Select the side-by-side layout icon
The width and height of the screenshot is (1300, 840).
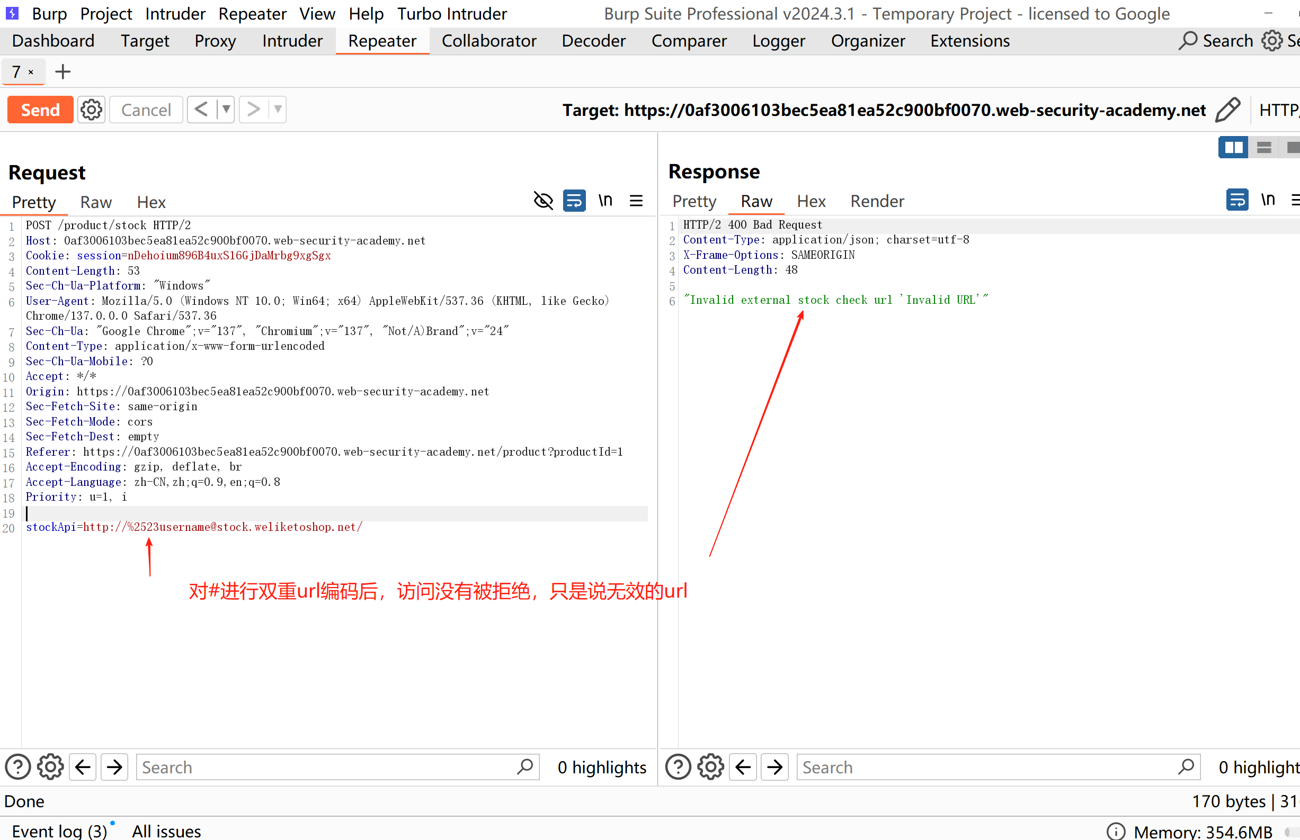[1233, 147]
